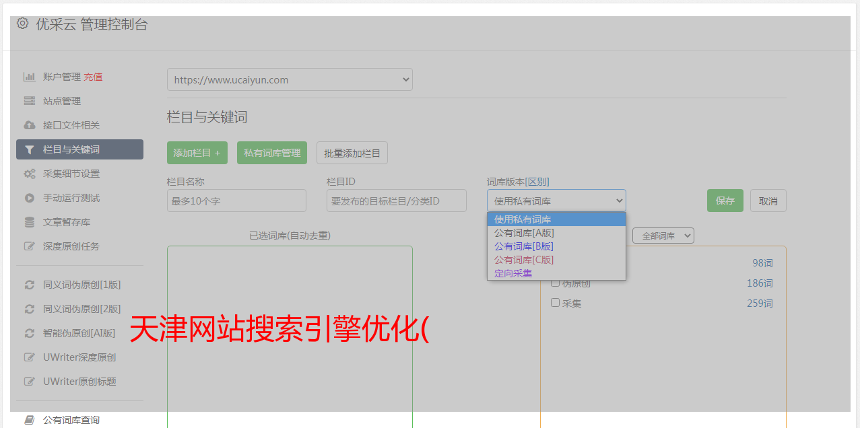Click the edit icon beside UWriter原创标题
This screenshot has height=428, width=860.
point(30,382)
